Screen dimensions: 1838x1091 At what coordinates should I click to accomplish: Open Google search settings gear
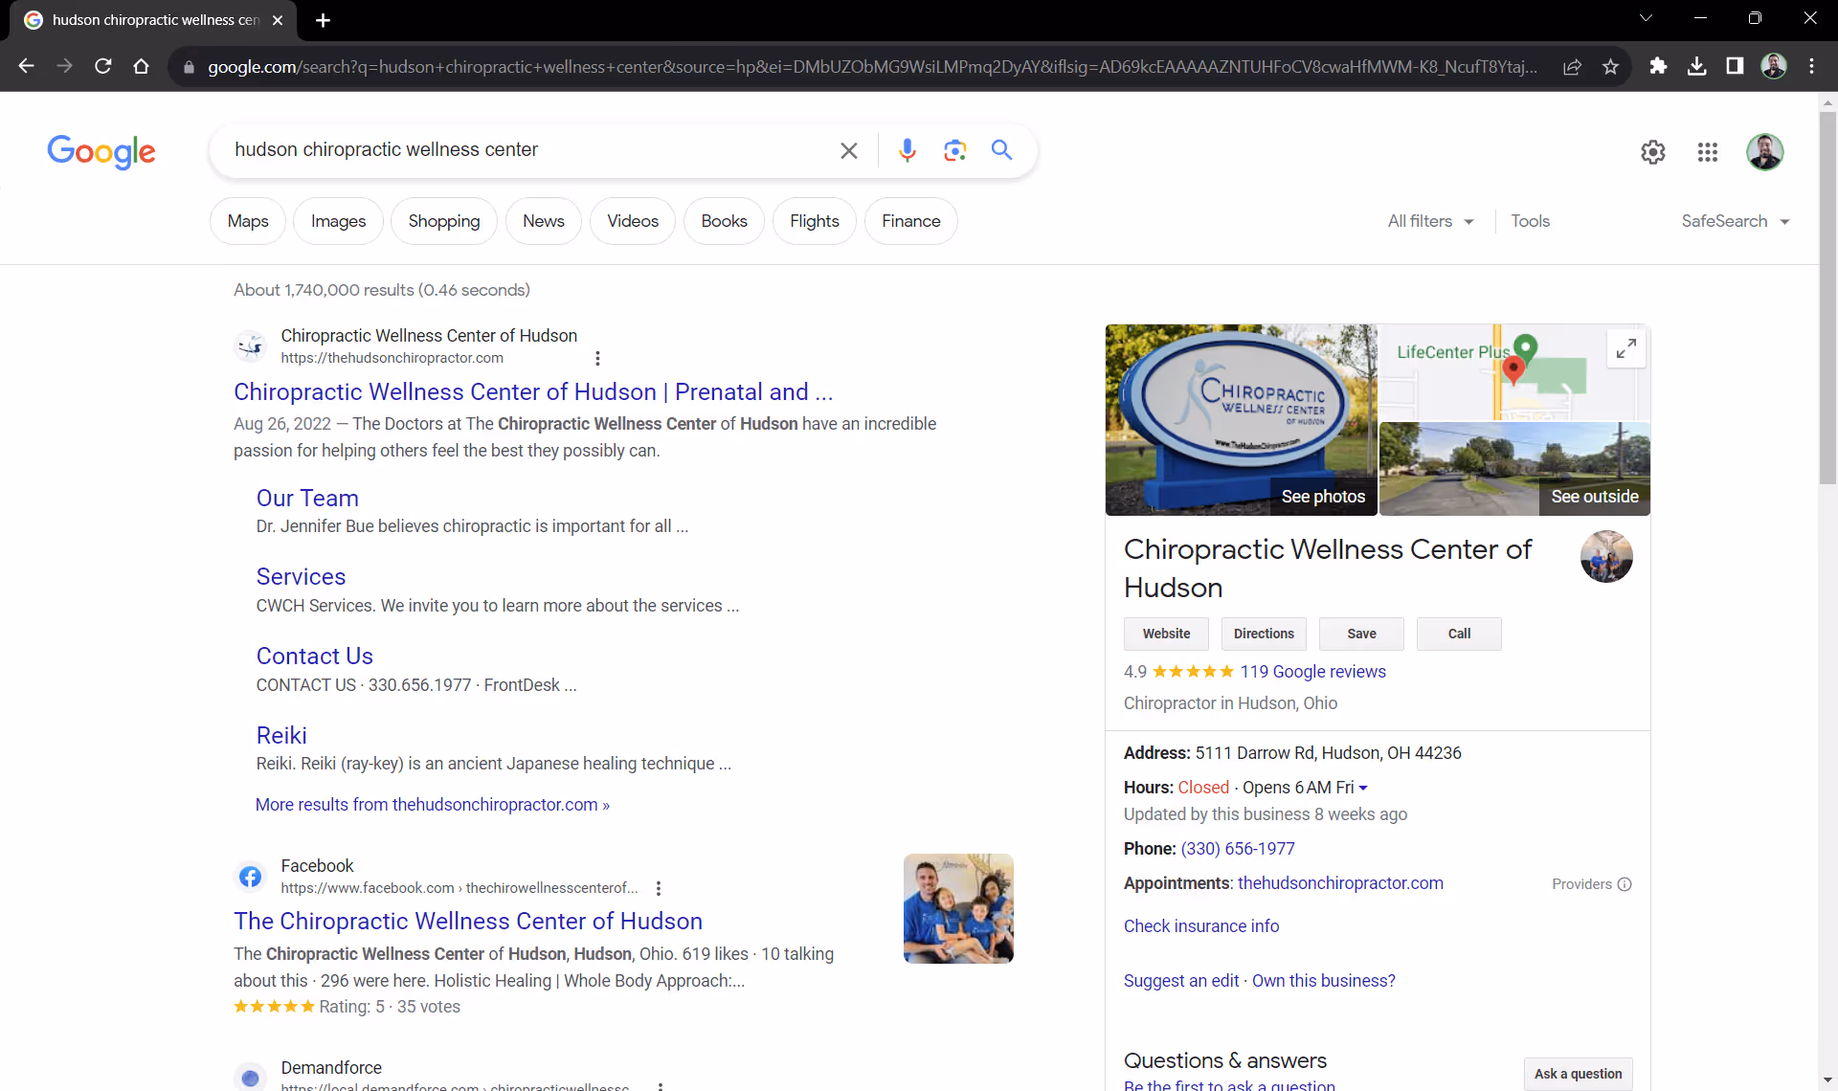click(1652, 152)
